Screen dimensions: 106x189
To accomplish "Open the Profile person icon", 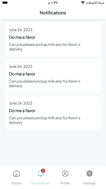I will coord(65,174).
